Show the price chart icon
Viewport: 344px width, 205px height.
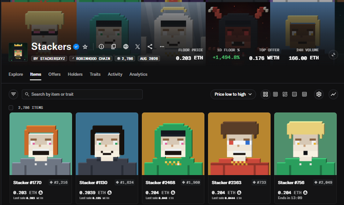[x=333, y=94]
